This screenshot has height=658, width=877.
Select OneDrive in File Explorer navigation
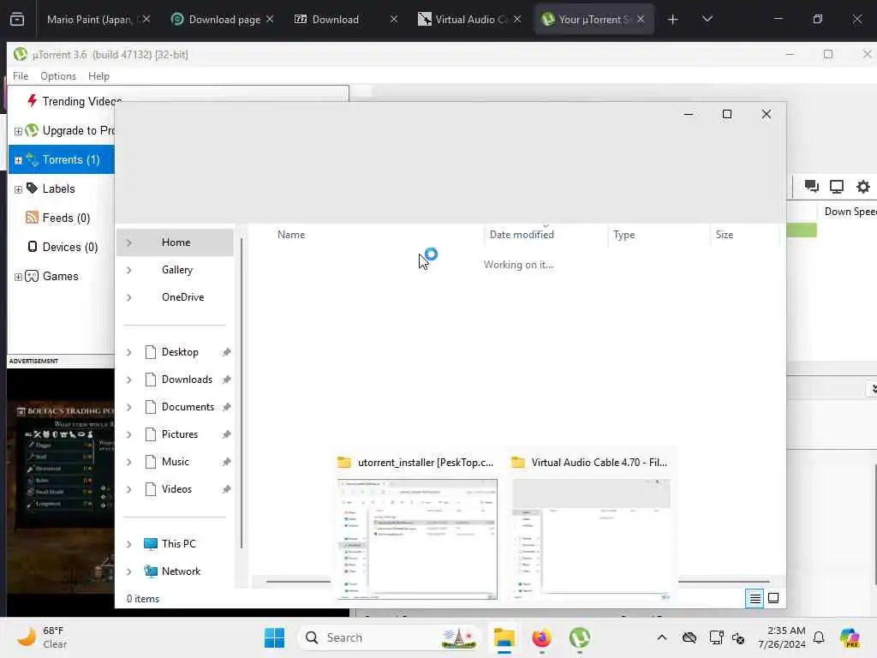pos(183,297)
